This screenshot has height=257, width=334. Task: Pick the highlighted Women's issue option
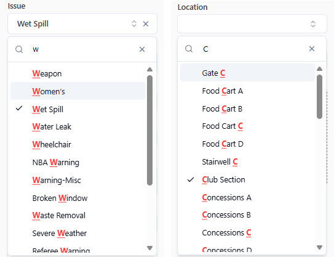[78, 91]
